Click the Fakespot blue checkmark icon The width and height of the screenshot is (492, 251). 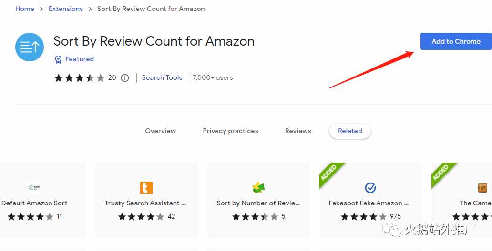click(370, 188)
